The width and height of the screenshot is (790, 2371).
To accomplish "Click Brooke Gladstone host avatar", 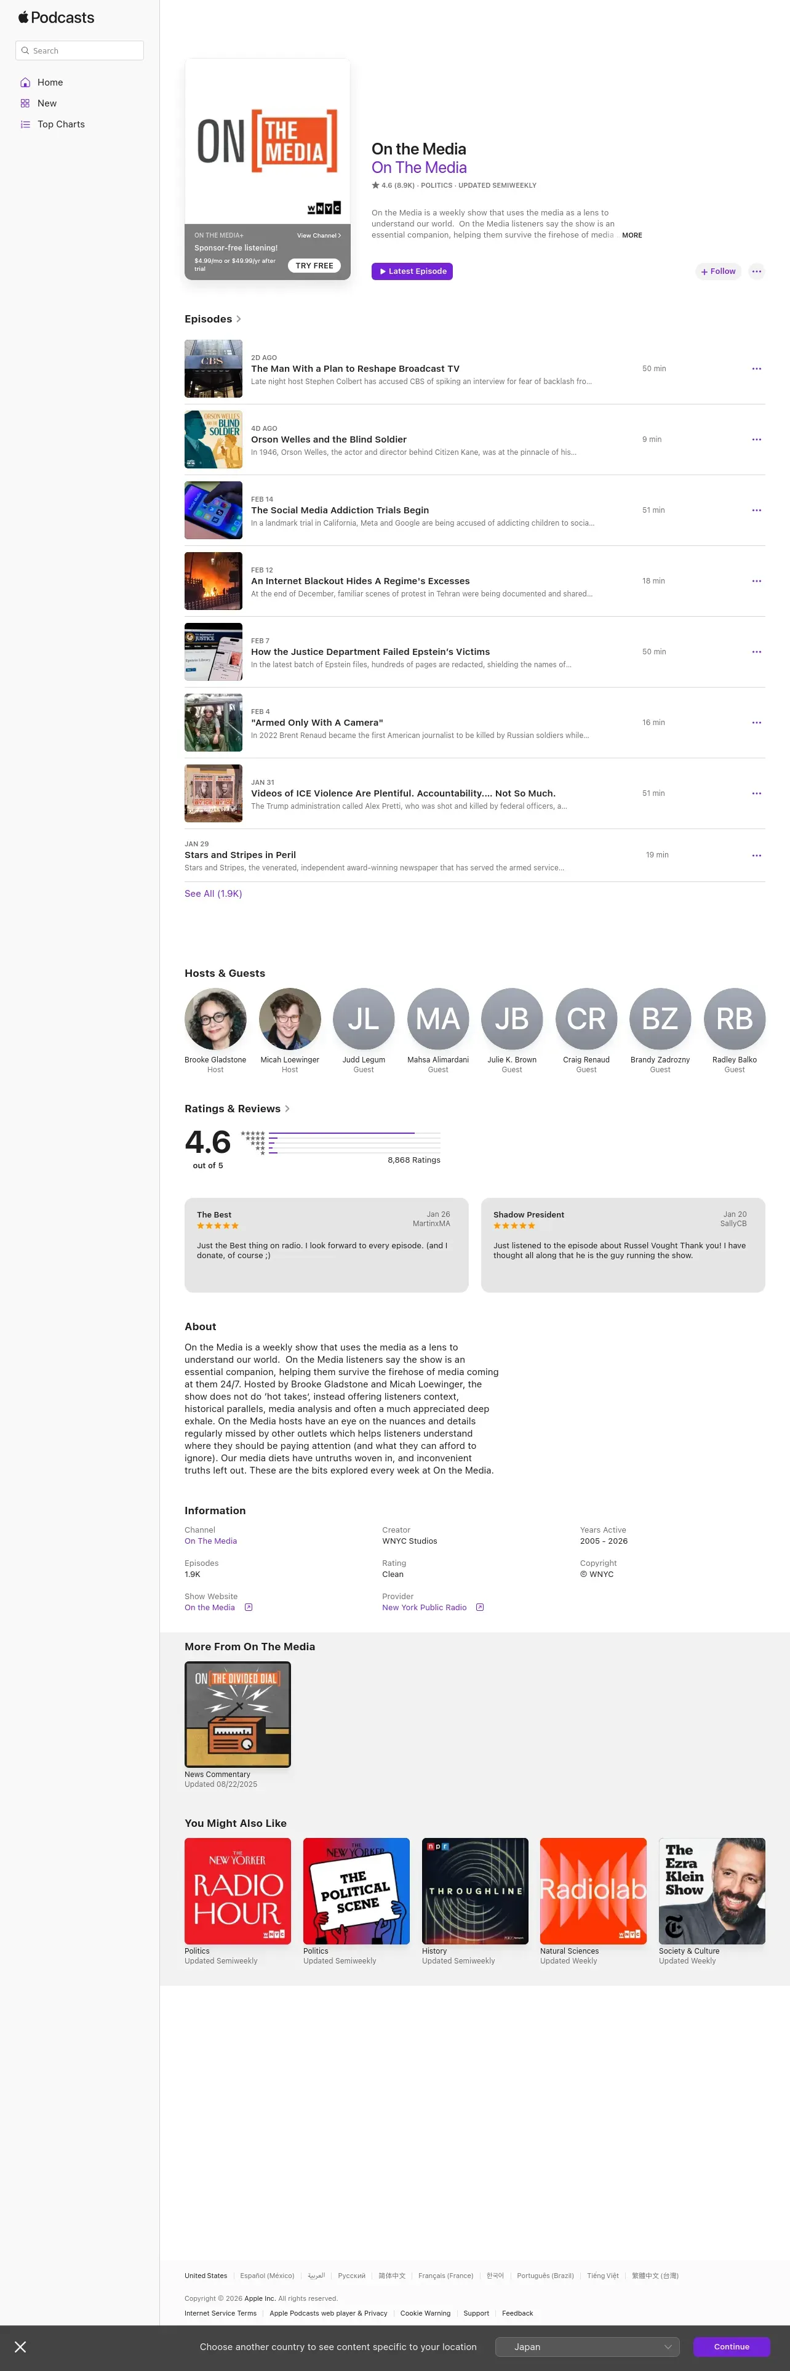I will 215,1019.
